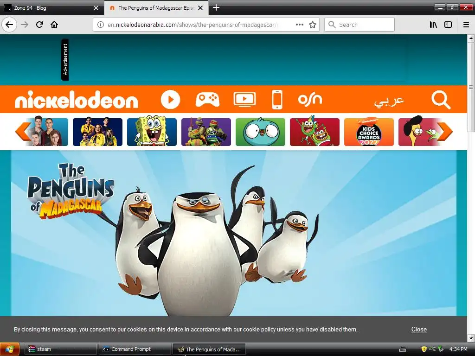Show more shows with right carousel arrow

445,132
